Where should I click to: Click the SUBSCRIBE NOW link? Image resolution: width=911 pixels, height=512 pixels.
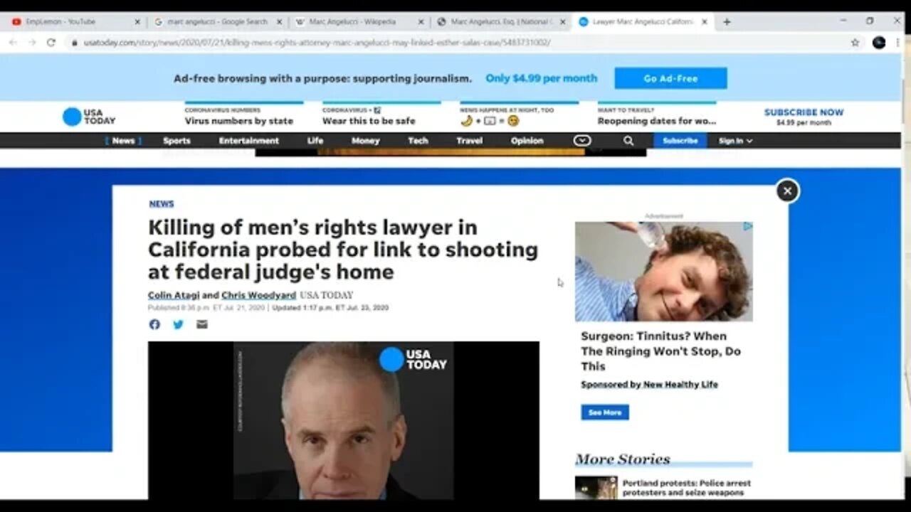(804, 112)
